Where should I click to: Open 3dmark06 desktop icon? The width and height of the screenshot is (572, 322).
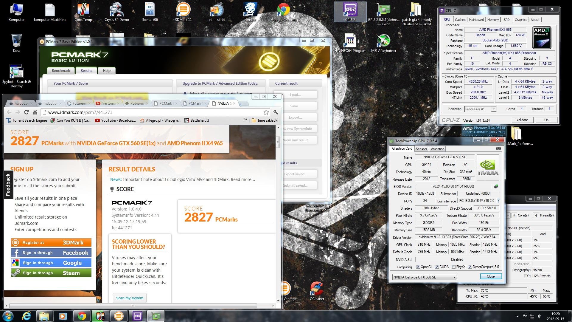pyautogui.click(x=150, y=13)
